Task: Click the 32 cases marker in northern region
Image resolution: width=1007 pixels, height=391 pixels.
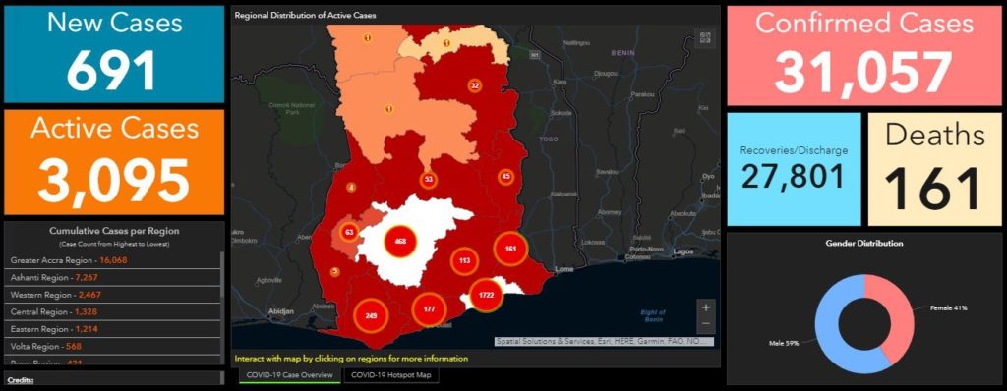Action: click(475, 86)
